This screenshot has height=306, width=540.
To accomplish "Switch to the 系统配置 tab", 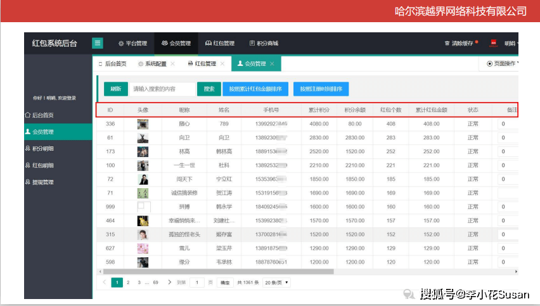I will [x=153, y=64].
